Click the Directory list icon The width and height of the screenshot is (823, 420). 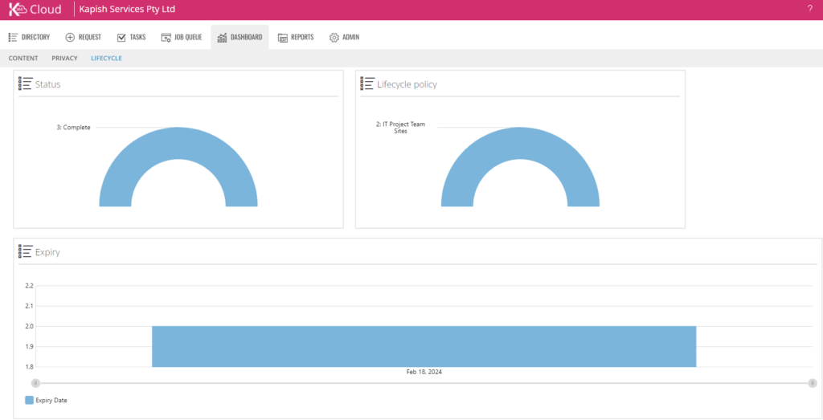tap(13, 37)
